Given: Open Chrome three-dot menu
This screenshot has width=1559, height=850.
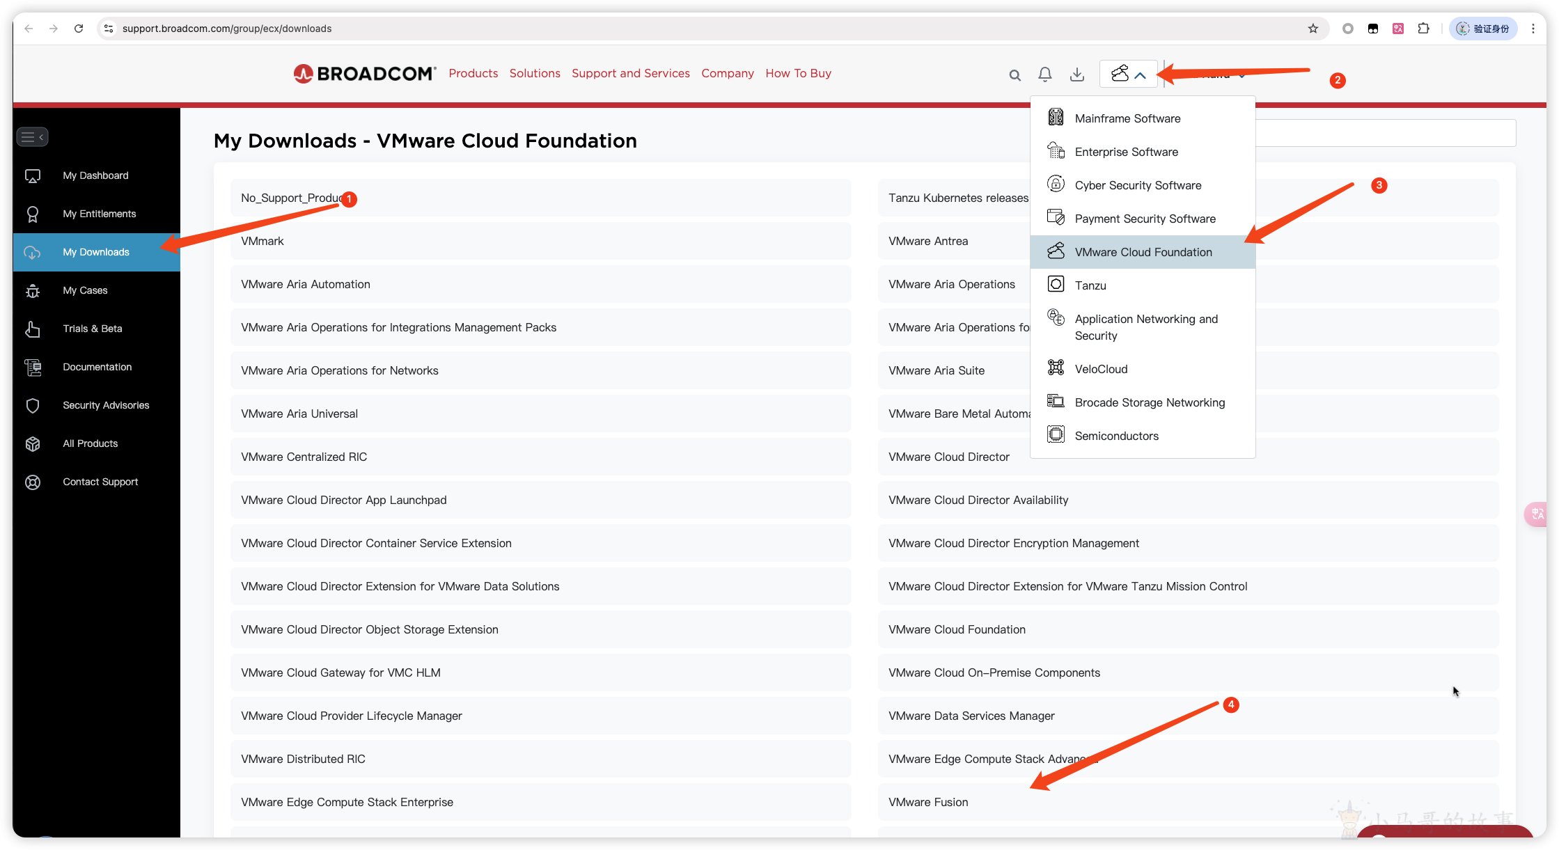Looking at the screenshot, I should [x=1533, y=29].
